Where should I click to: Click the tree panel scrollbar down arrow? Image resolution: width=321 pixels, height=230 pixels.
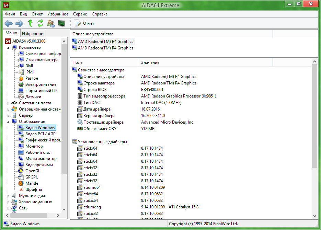64,209
